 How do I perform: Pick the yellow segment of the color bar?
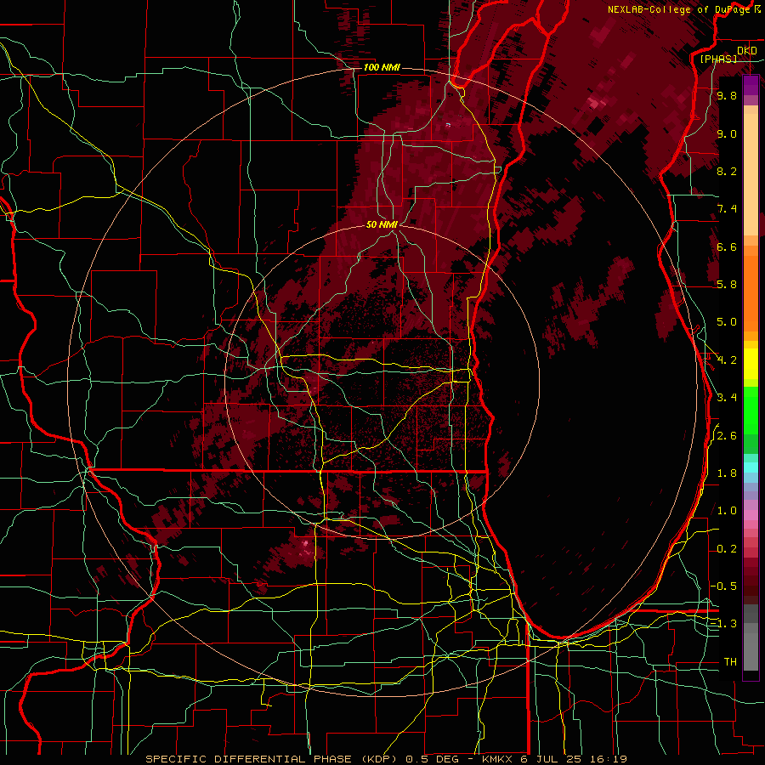pyautogui.click(x=751, y=364)
